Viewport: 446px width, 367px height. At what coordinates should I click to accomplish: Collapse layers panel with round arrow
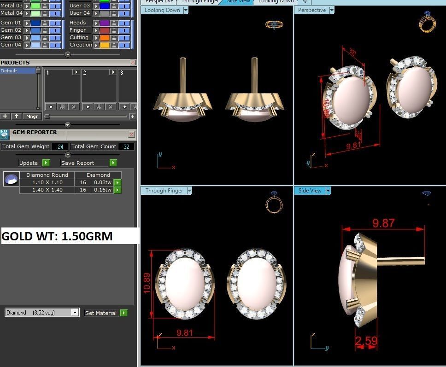point(68,54)
